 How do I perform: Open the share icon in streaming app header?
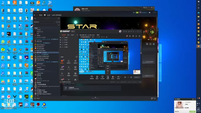coord(139,36)
